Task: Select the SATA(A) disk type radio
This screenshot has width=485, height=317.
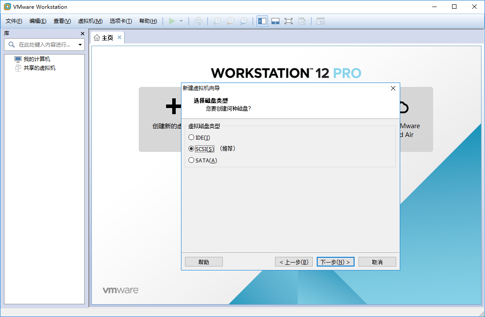Action: click(x=191, y=160)
